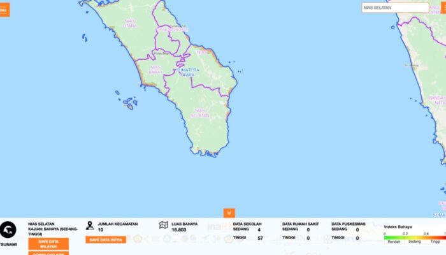Click the Rendah legend label
The height and width of the screenshot is (255, 446).
394,242
